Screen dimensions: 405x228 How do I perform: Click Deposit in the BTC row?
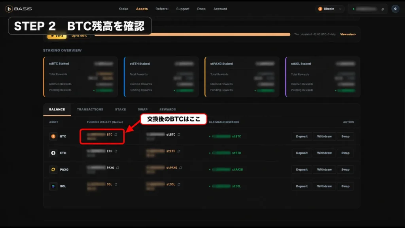point(302,136)
